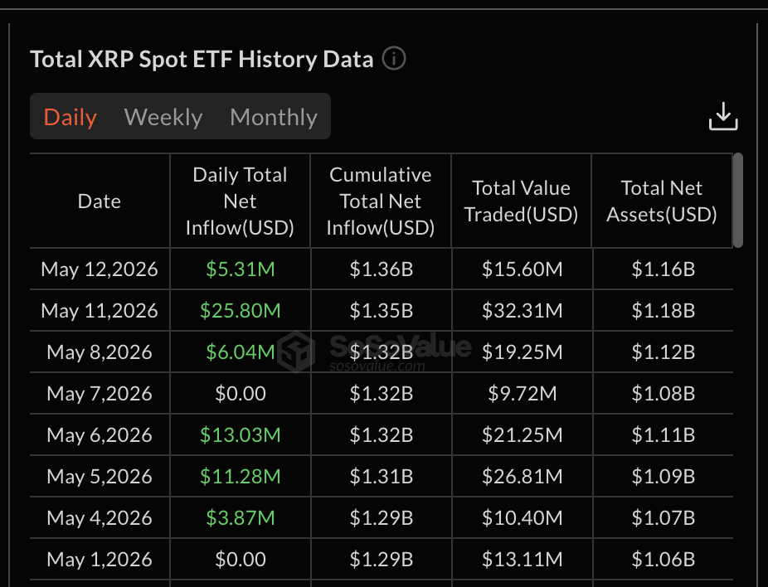Click the Cumulative Total Net Inflow header
The image size is (768, 587).
point(381,201)
